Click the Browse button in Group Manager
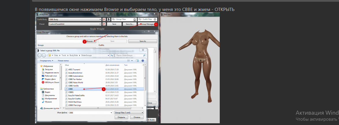 click(90, 41)
